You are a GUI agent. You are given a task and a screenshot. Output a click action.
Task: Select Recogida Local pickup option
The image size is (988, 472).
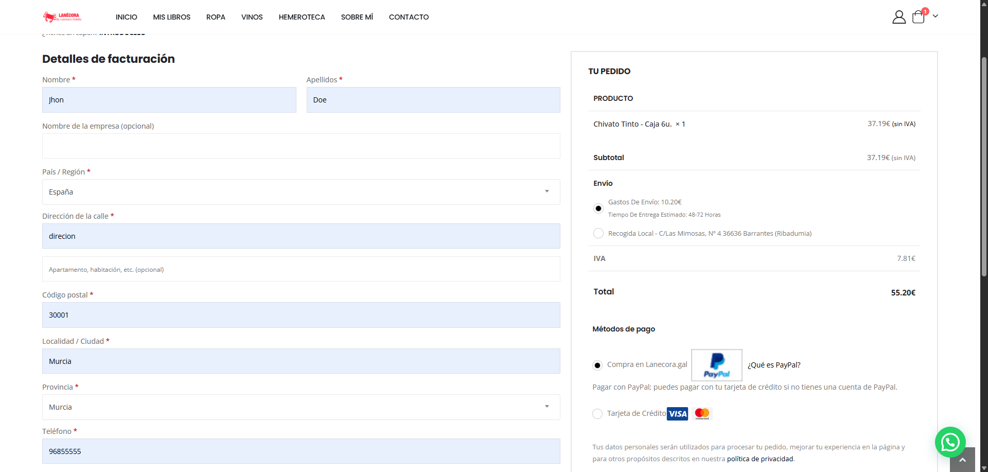click(598, 234)
